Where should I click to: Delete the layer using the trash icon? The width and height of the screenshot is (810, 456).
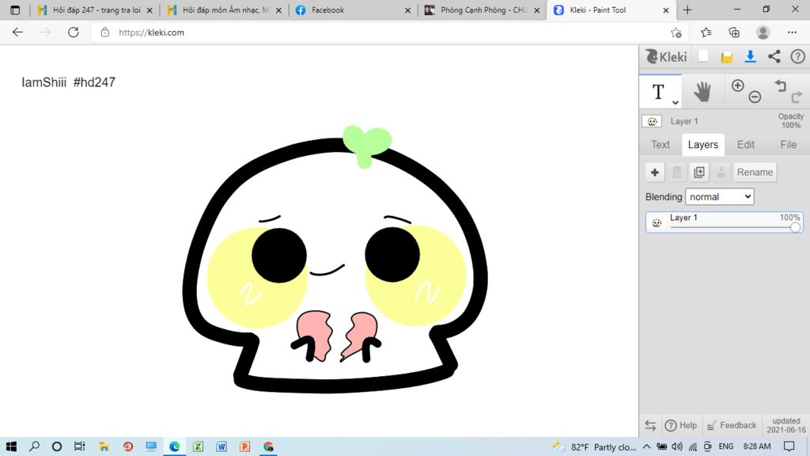coord(677,172)
